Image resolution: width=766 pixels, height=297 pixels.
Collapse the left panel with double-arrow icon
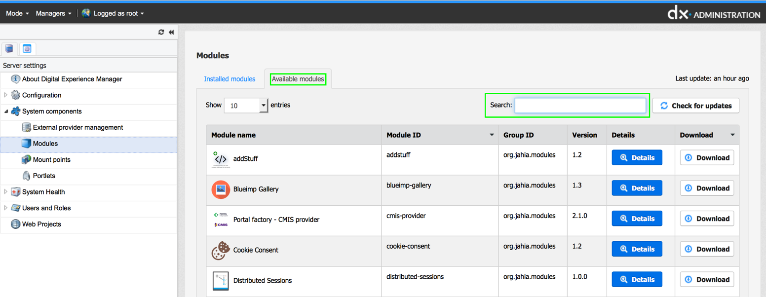(171, 32)
